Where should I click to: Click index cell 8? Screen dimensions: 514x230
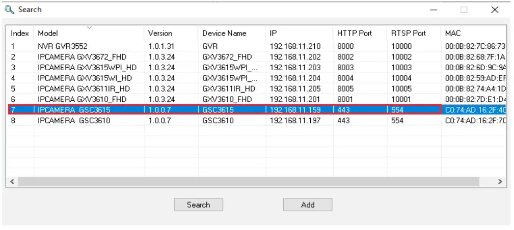tap(13, 120)
